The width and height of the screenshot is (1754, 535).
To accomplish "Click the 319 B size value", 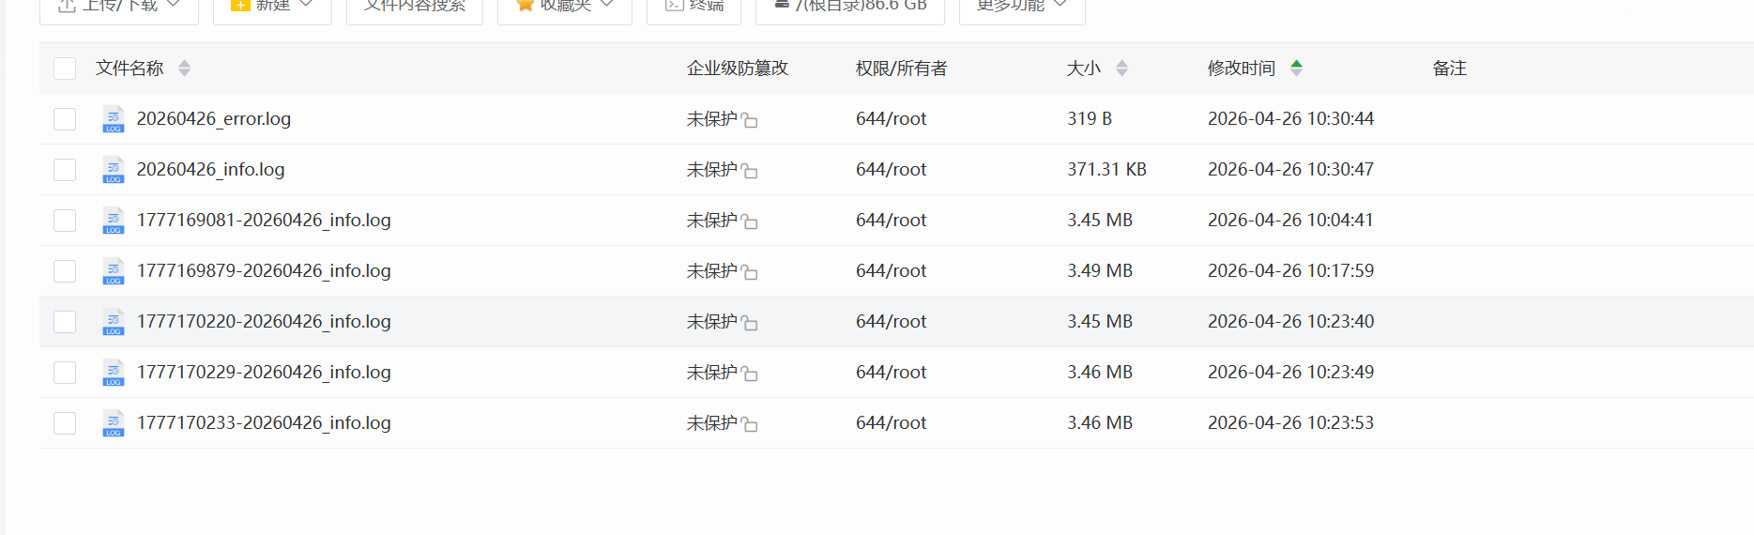I will 1090,119.
